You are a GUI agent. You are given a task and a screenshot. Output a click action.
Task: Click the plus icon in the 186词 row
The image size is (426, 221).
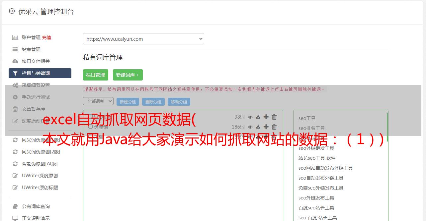click(x=266, y=127)
